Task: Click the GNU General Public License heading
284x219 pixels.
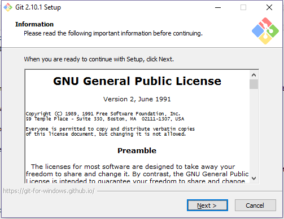Action: pyautogui.click(x=137, y=81)
